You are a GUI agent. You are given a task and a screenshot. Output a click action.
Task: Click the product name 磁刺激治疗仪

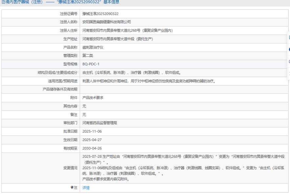(93, 47)
